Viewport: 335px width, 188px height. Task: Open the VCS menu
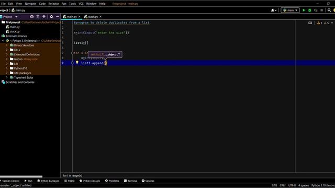tap(81, 4)
